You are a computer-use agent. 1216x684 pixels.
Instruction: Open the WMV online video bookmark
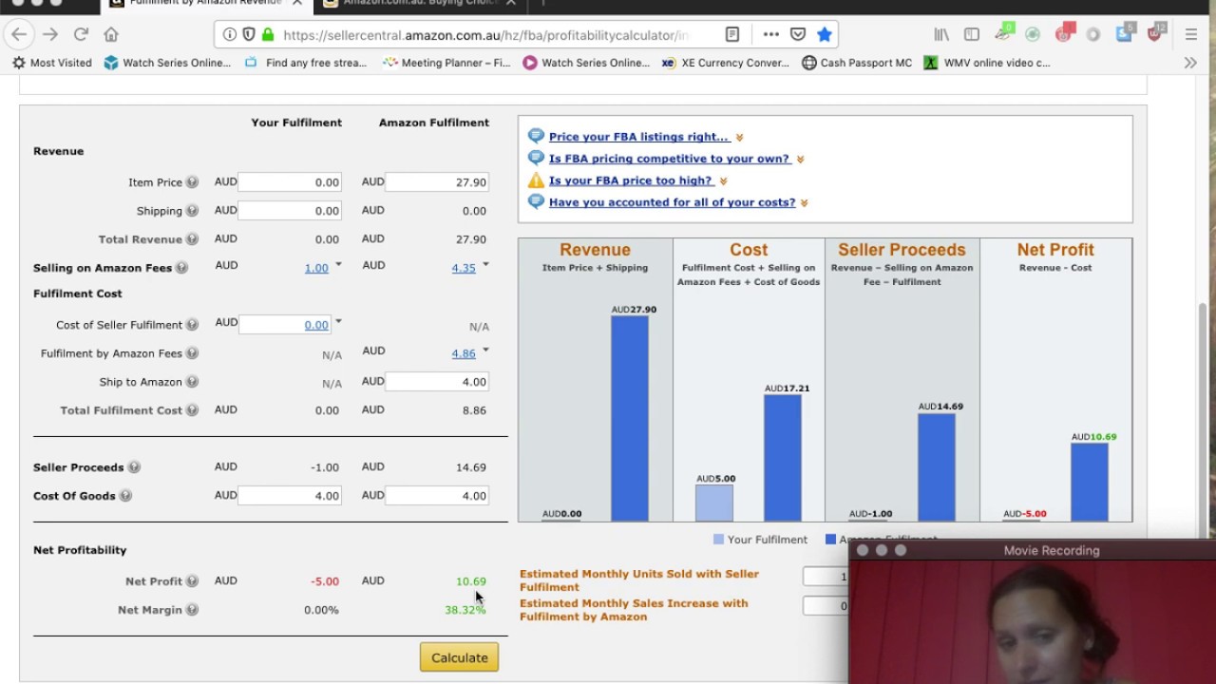(x=987, y=63)
